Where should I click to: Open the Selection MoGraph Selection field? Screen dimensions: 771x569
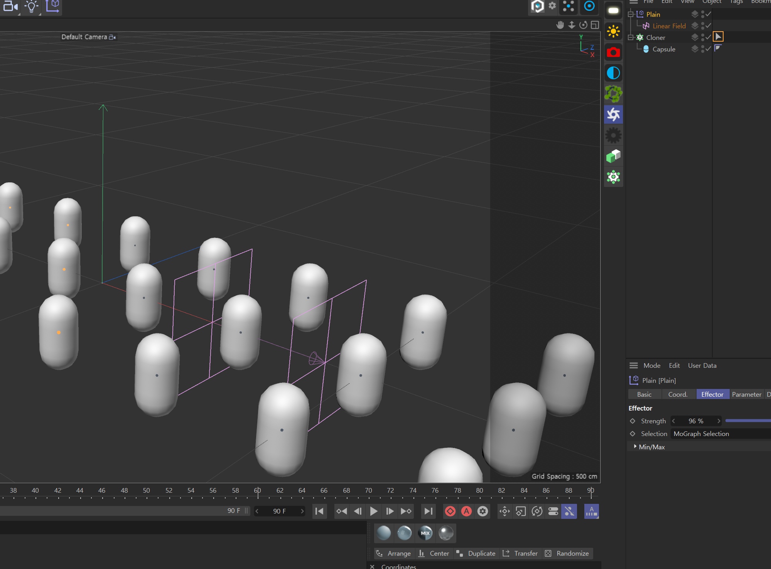pos(720,434)
